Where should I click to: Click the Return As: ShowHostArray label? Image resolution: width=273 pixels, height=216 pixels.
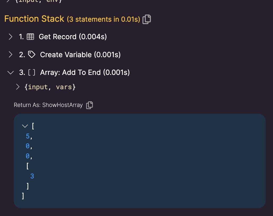pyautogui.click(x=48, y=105)
